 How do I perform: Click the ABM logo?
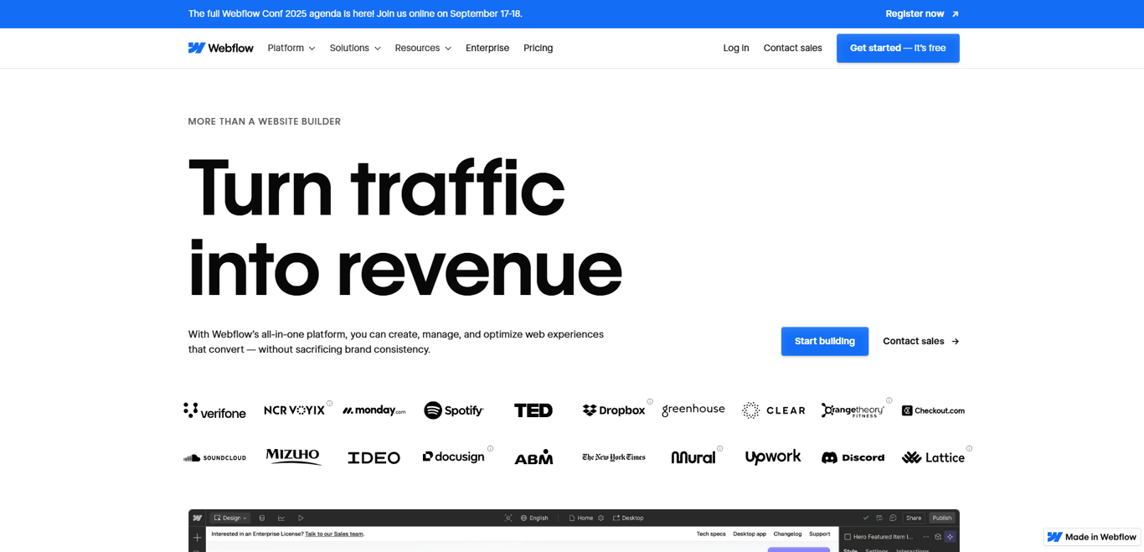point(533,457)
